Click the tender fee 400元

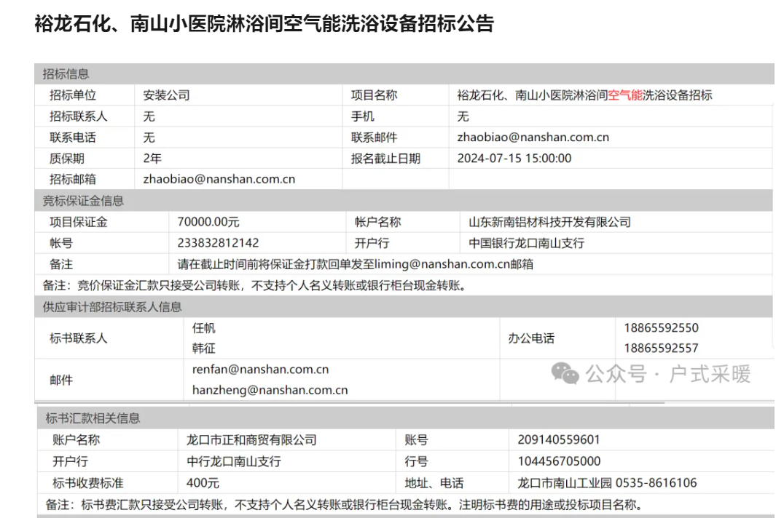(203, 483)
